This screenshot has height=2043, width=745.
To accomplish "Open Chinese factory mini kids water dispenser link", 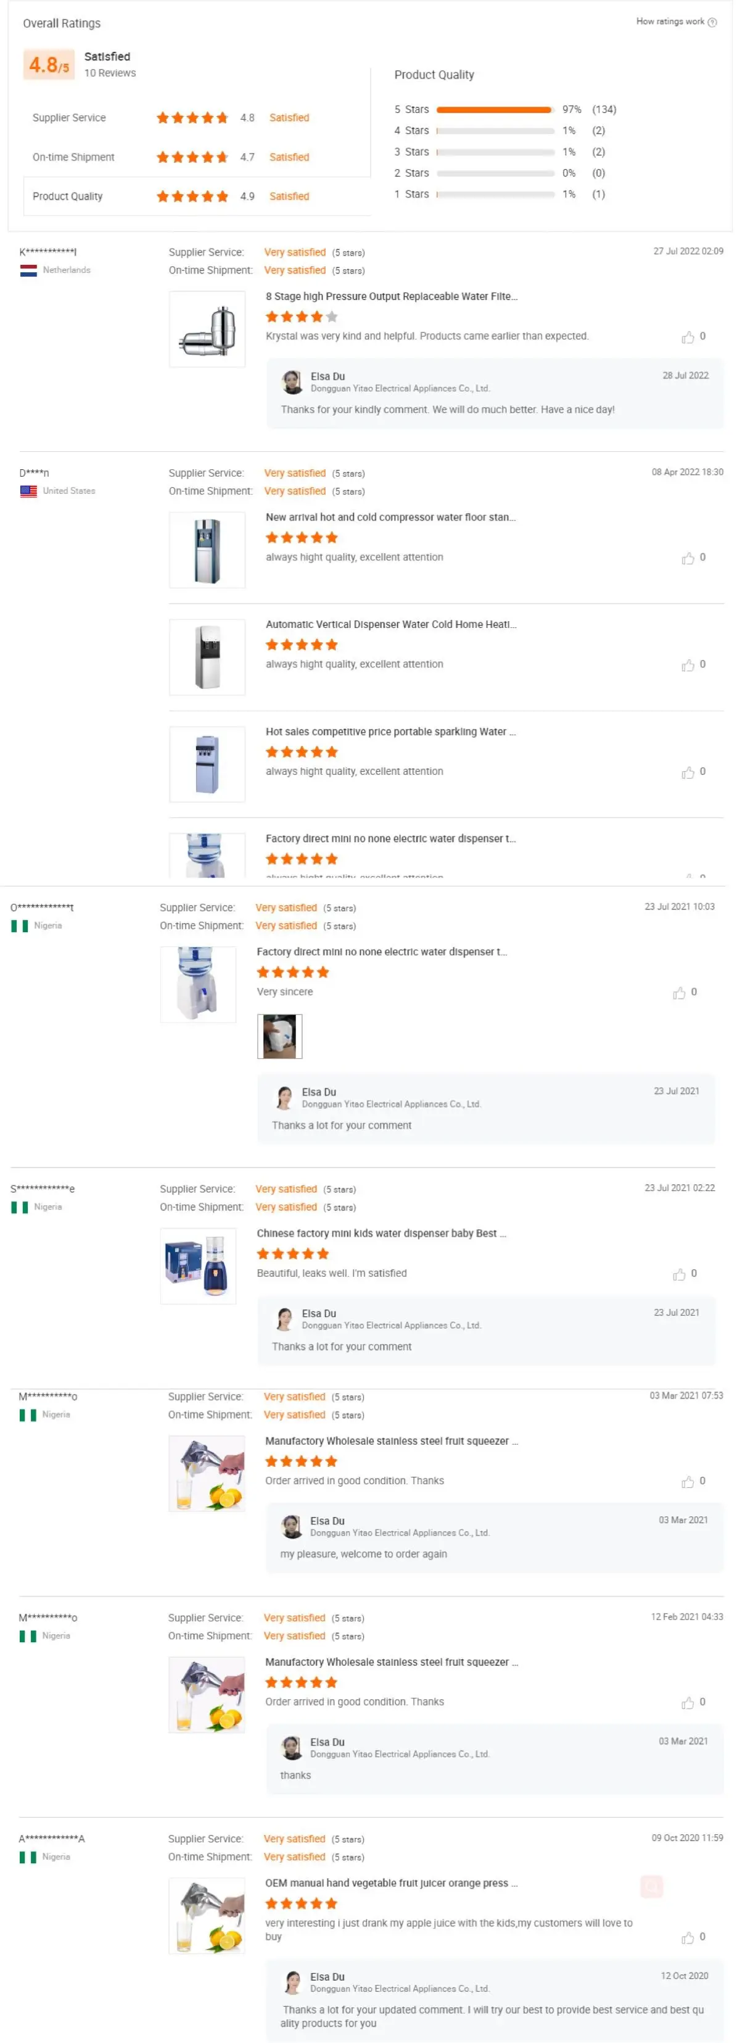I will coord(381,1233).
